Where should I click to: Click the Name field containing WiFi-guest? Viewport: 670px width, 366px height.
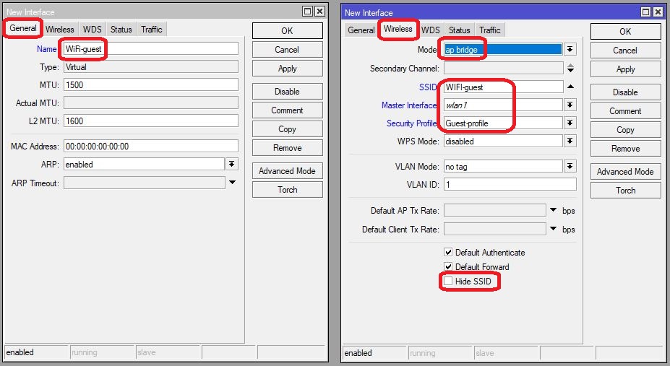click(x=151, y=48)
